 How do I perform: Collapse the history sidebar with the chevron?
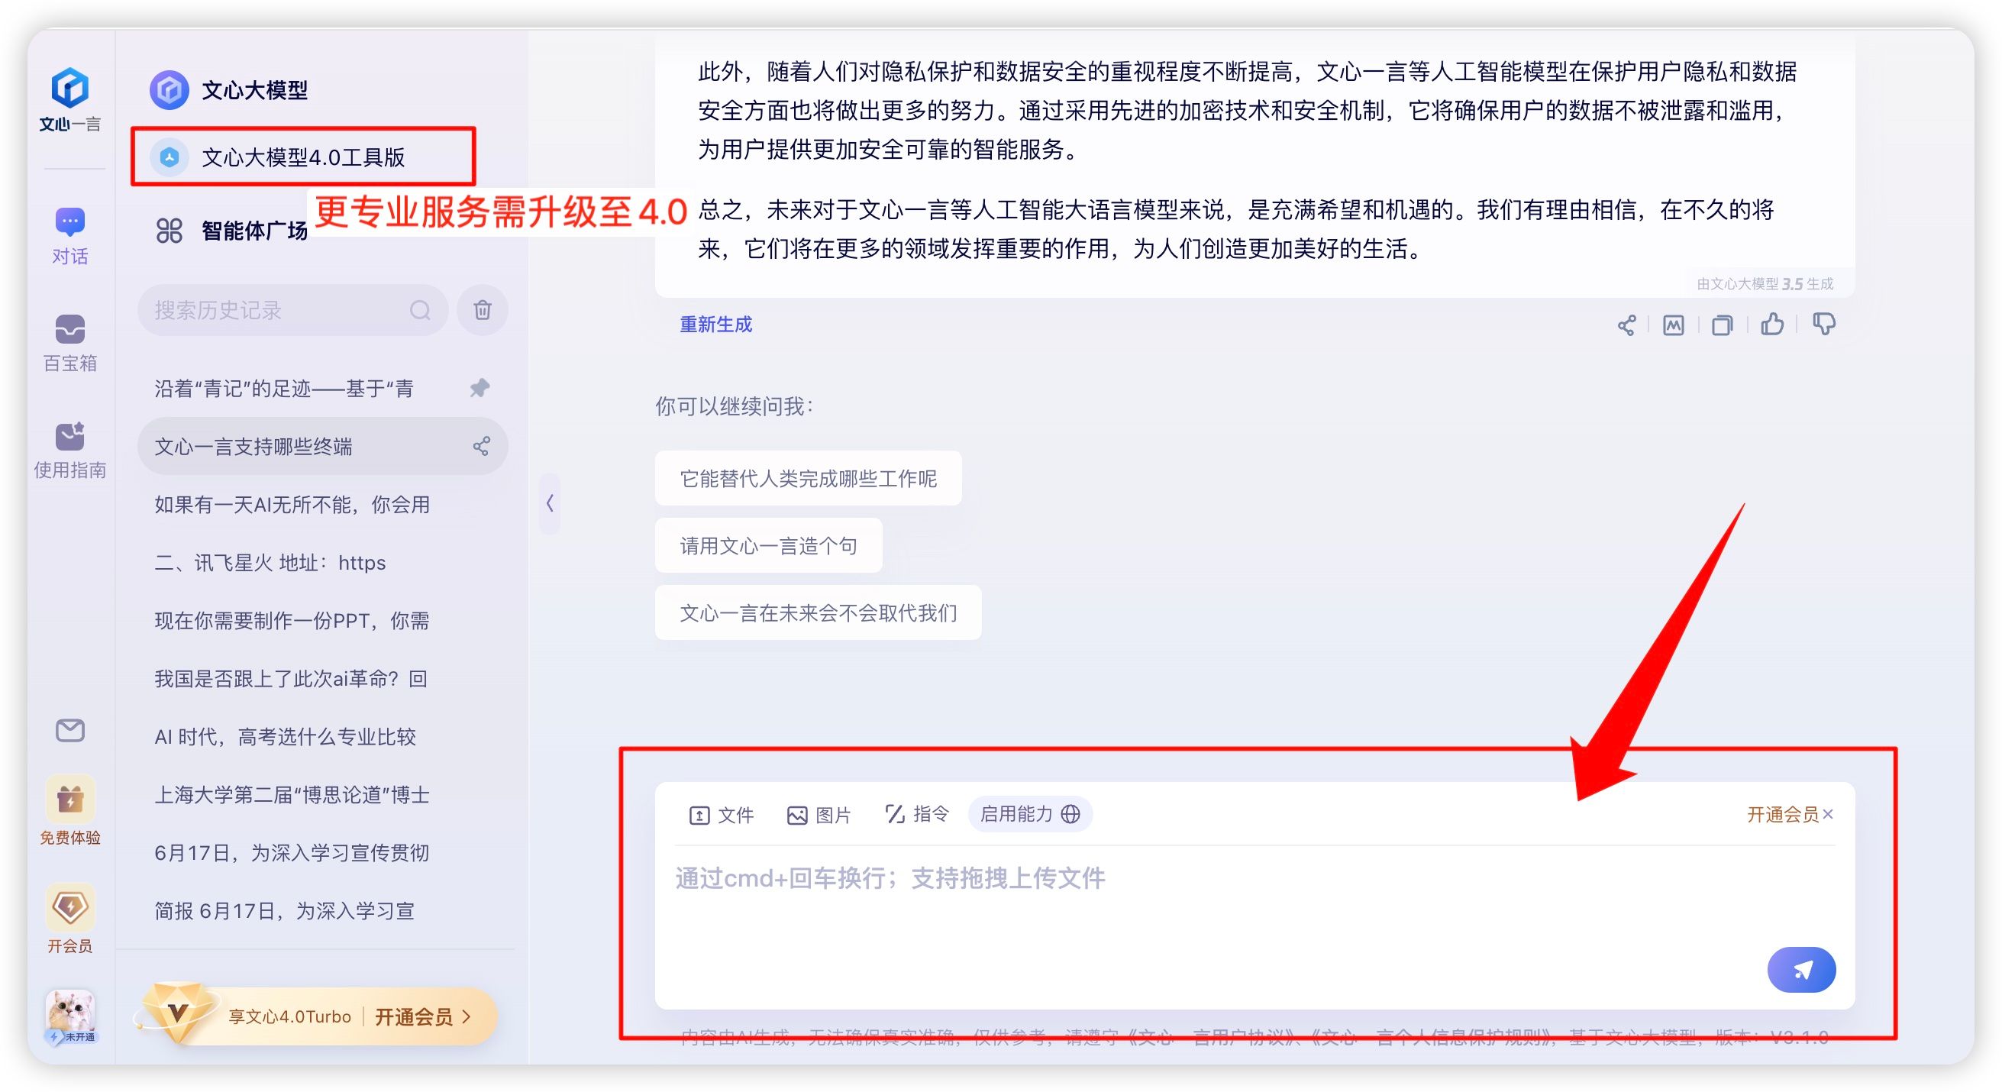(550, 504)
